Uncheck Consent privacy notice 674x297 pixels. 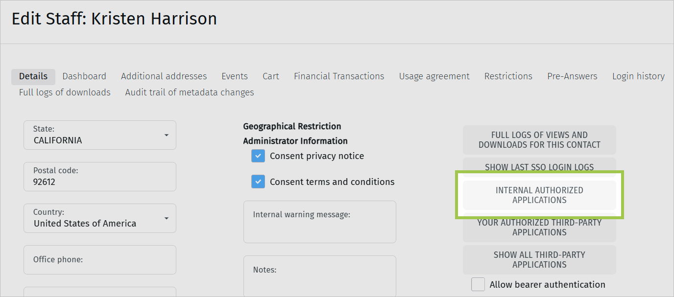(258, 156)
